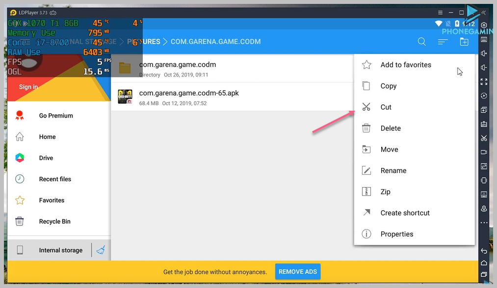This screenshot has height=288, width=497.
Task: Select Create shortcut in the menu
Action: pyautogui.click(x=414, y=213)
